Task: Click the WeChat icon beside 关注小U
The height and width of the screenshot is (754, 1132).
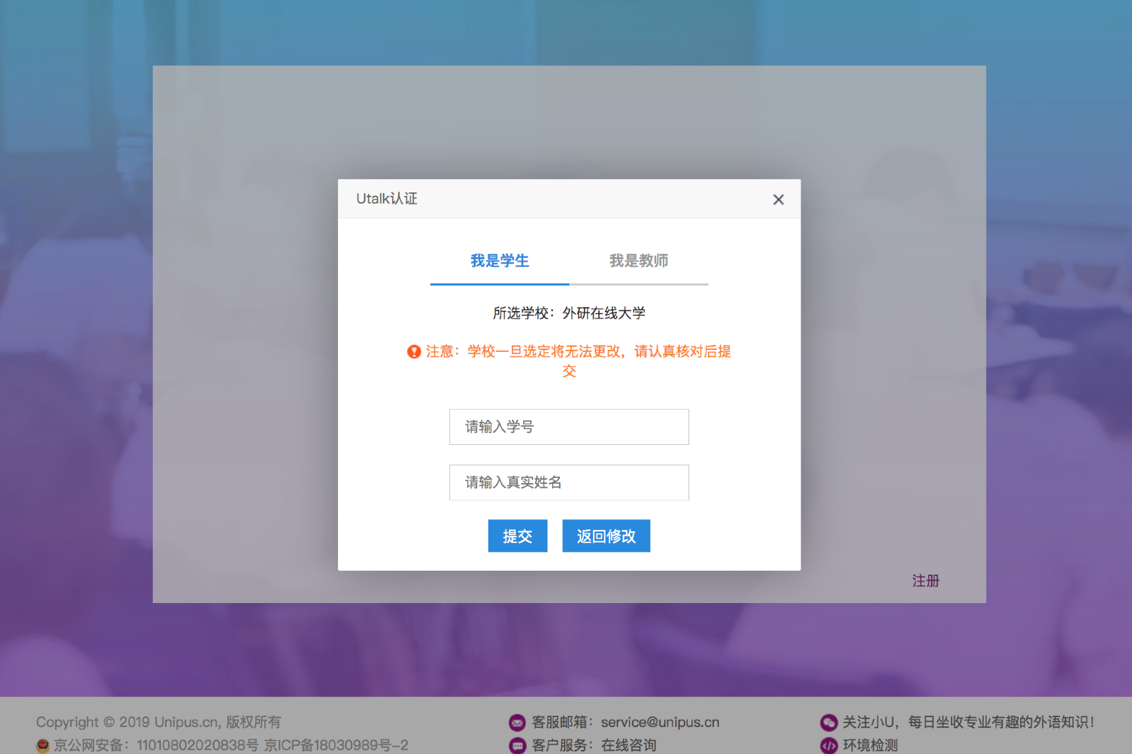Action: (828, 723)
